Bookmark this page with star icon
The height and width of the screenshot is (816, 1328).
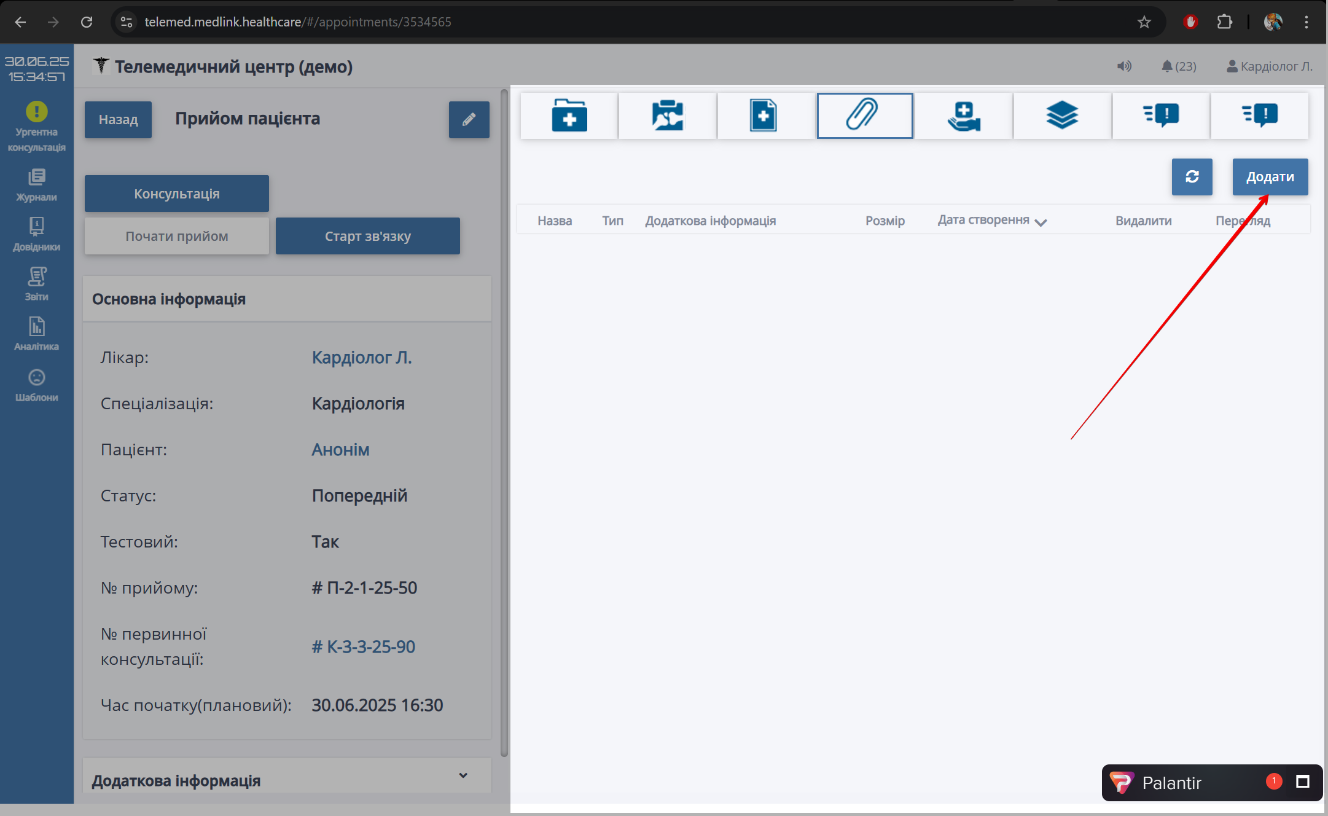click(x=1144, y=22)
